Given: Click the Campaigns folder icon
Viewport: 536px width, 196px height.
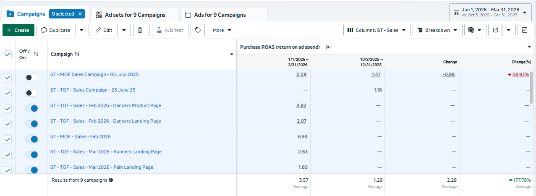Looking at the screenshot, I should [x=10, y=14].
